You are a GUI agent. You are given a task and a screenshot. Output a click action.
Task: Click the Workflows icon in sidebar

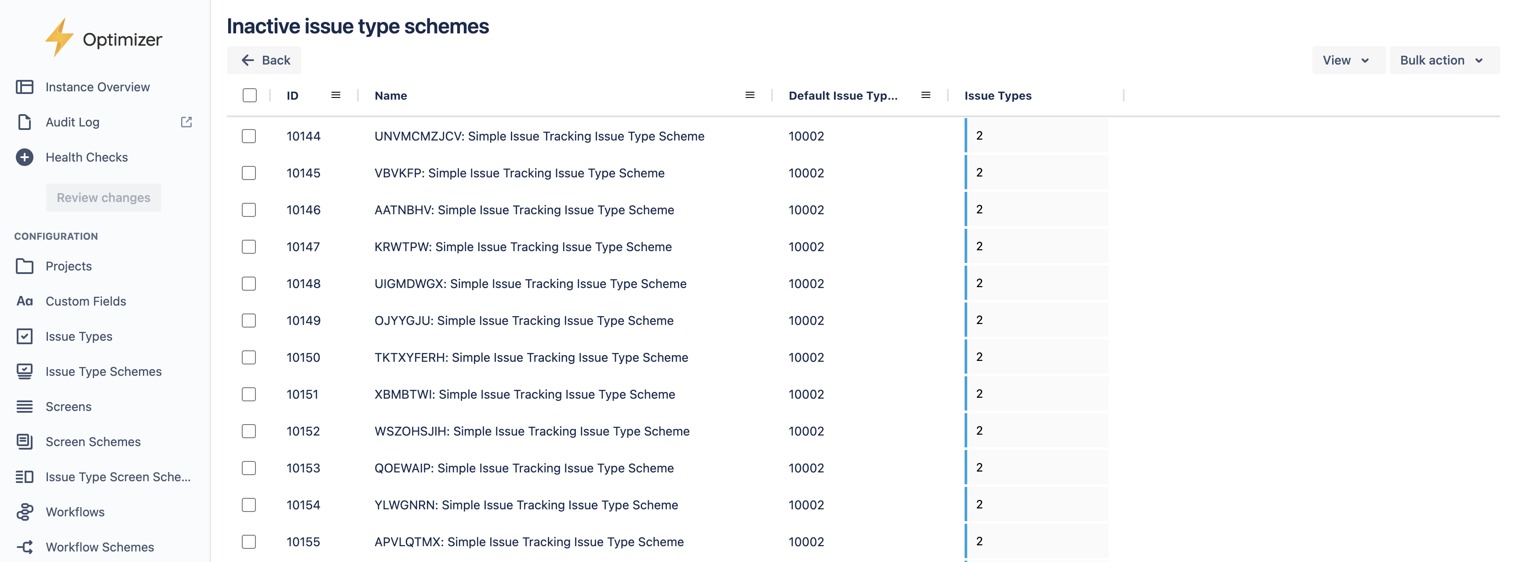pos(24,512)
